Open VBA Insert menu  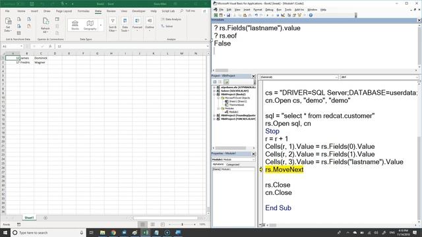(247, 10)
